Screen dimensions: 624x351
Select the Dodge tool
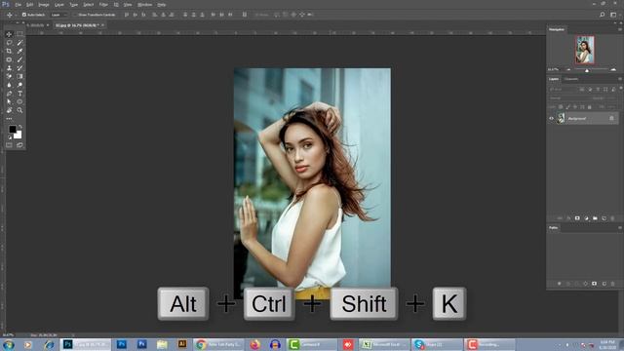click(x=19, y=85)
